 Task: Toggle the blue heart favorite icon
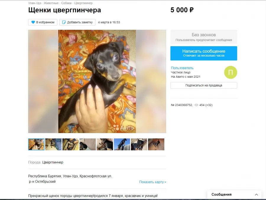(x=33, y=22)
